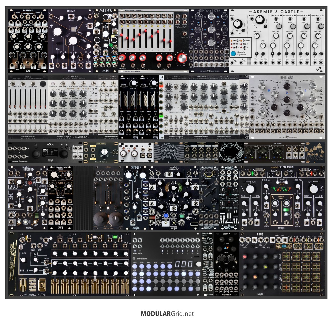Click the Freq A knob on Spectraphon
This screenshot has height=319, width=335.
(x=250, y=189)
